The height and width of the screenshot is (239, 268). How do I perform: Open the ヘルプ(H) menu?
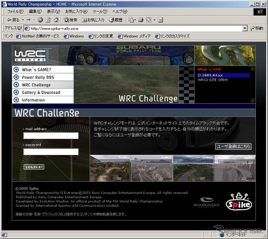tap(120, 11)
